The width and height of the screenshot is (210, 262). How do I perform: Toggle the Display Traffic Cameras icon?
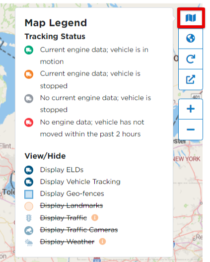click(x=29, y=230)
